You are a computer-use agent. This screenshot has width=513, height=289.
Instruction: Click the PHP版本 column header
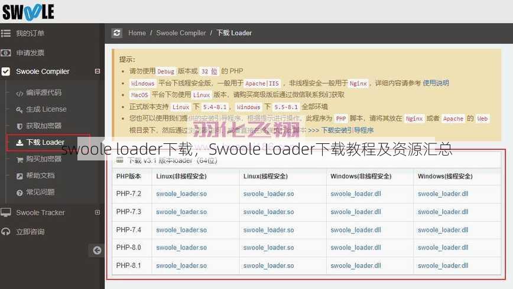point(129,176)
